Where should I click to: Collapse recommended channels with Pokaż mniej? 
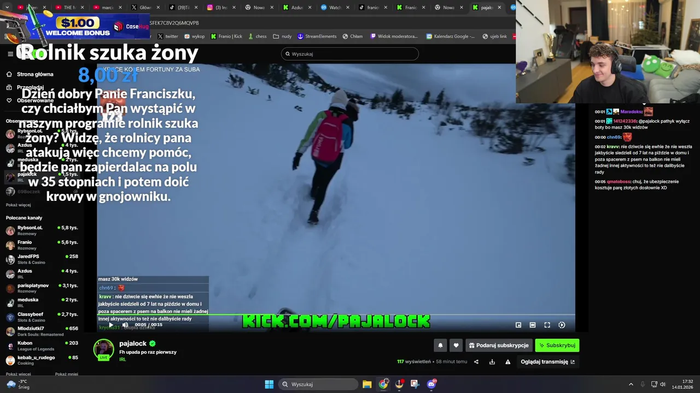click(67, 374)
